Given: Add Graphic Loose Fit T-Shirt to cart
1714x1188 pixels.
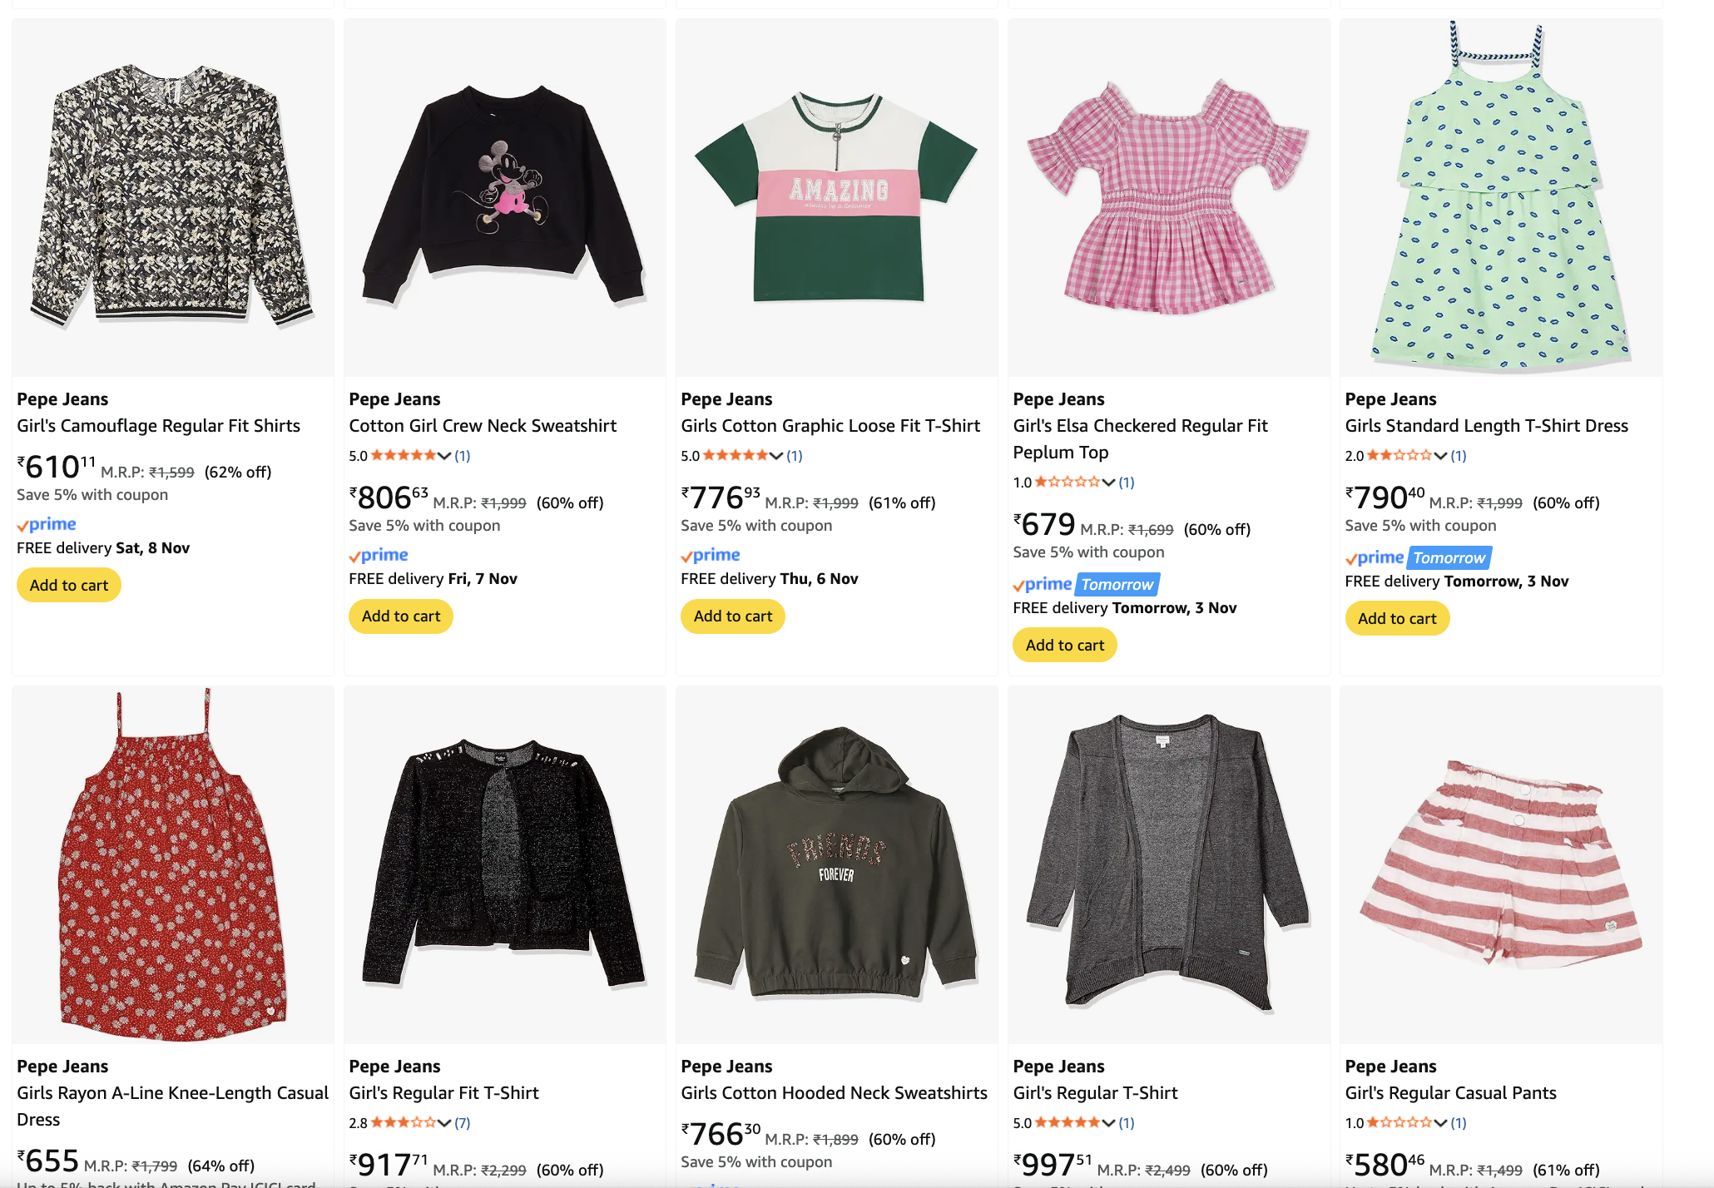Looking at the screenshot, I should point(733,616).
